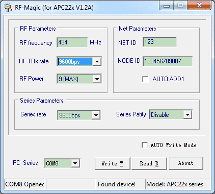Click the 'RF TRx rate' label
The height and width of the screenshot is (194, 215).
(34, 61)
